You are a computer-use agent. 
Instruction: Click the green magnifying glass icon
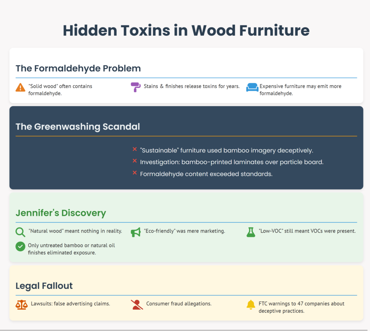tap(21, 232)
